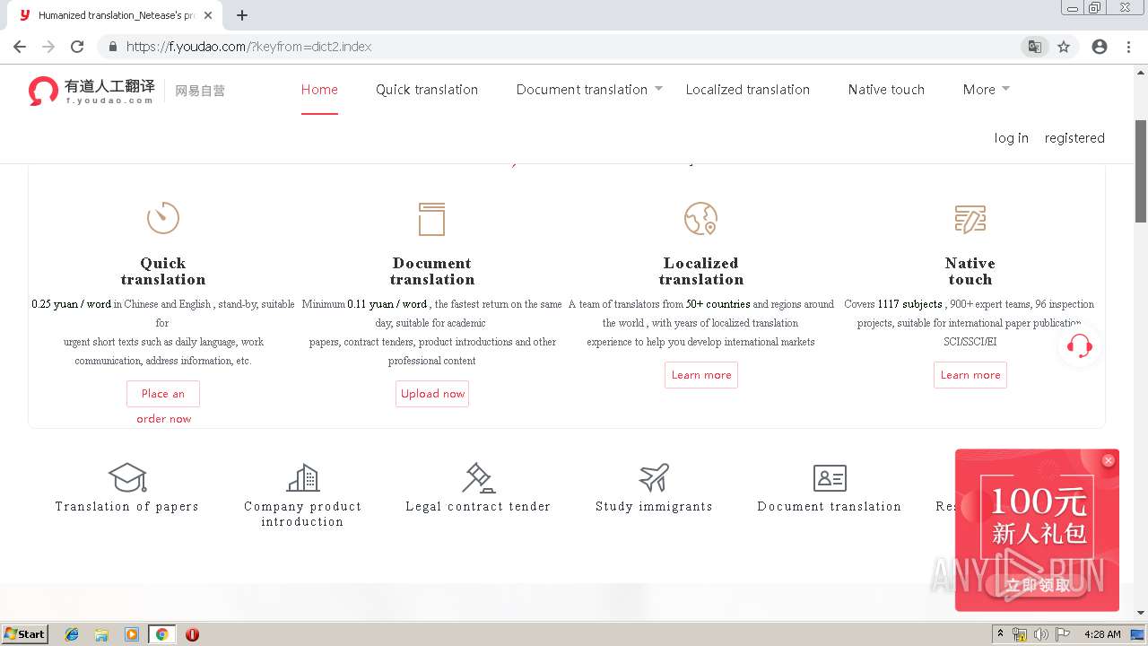Click the Action Center flag tray icon
Screen dimensions: 1148x646
[1062, 634]
